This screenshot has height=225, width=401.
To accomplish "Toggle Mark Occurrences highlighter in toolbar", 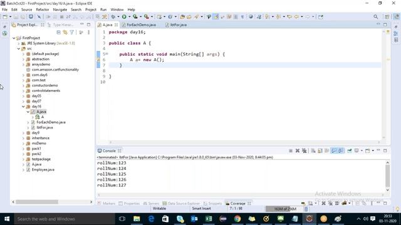I will [216, 17].
